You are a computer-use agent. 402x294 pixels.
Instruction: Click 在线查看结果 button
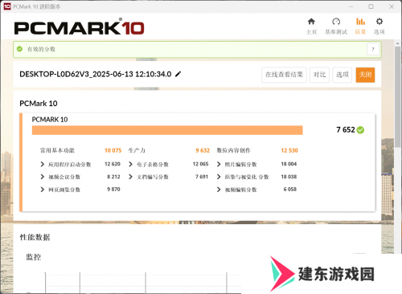[x=284, y=75]
